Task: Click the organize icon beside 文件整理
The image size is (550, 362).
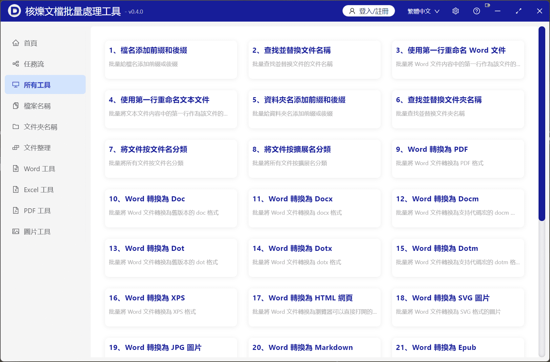Action: pos(16,148)
